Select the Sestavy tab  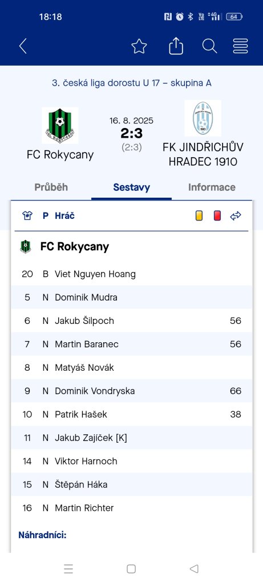pos(131,187)
